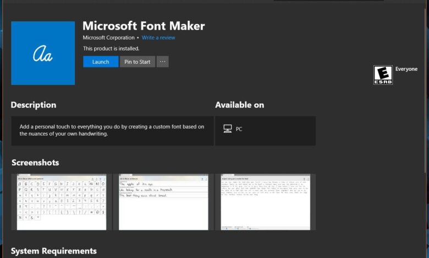Click the description text about custom font

[x=112, y=130]
